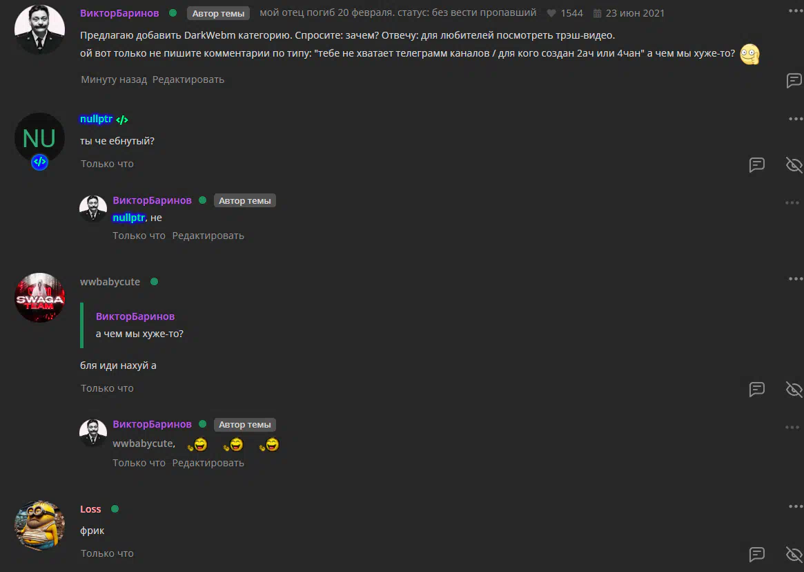The height and width of the screenshot is (572, 804).
Task: Click the developer badge beside nullptr username
Action: 122,120
